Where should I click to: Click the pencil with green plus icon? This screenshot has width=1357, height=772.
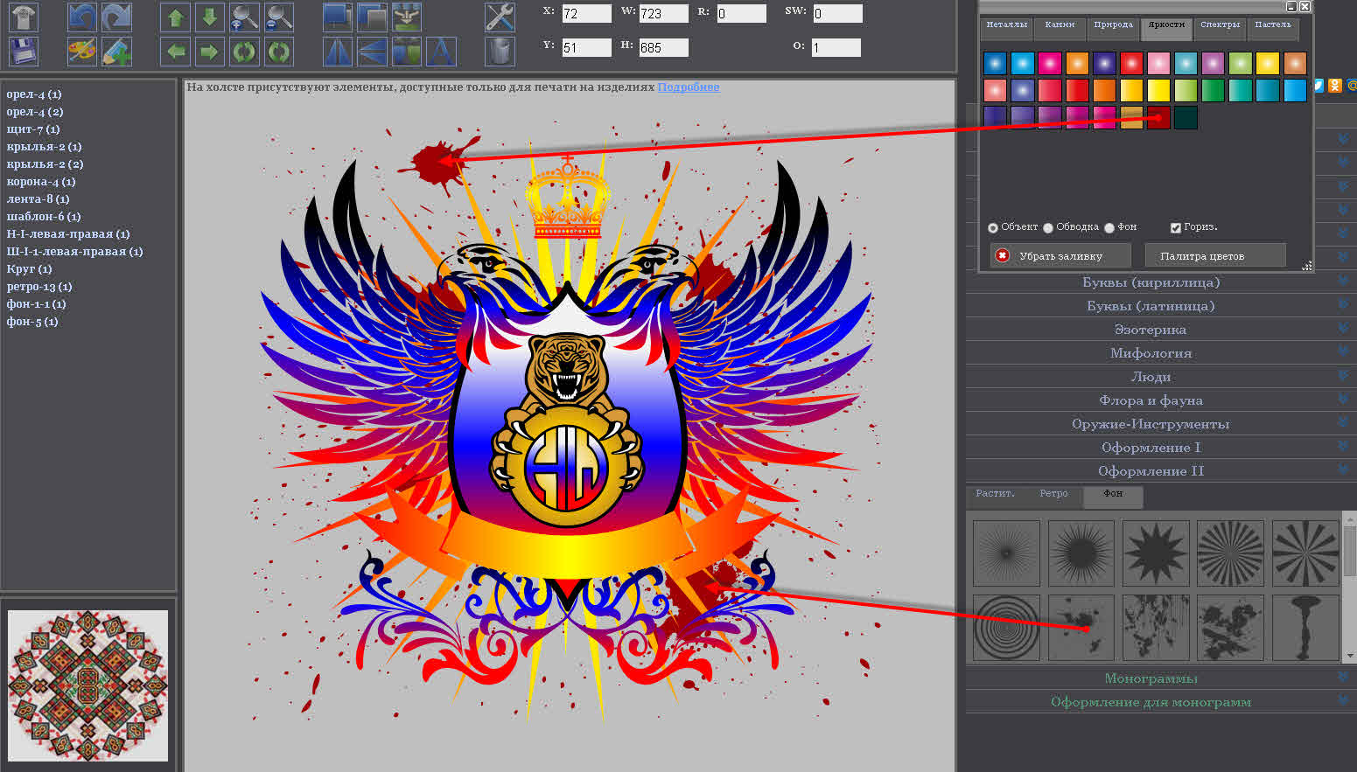116,52
